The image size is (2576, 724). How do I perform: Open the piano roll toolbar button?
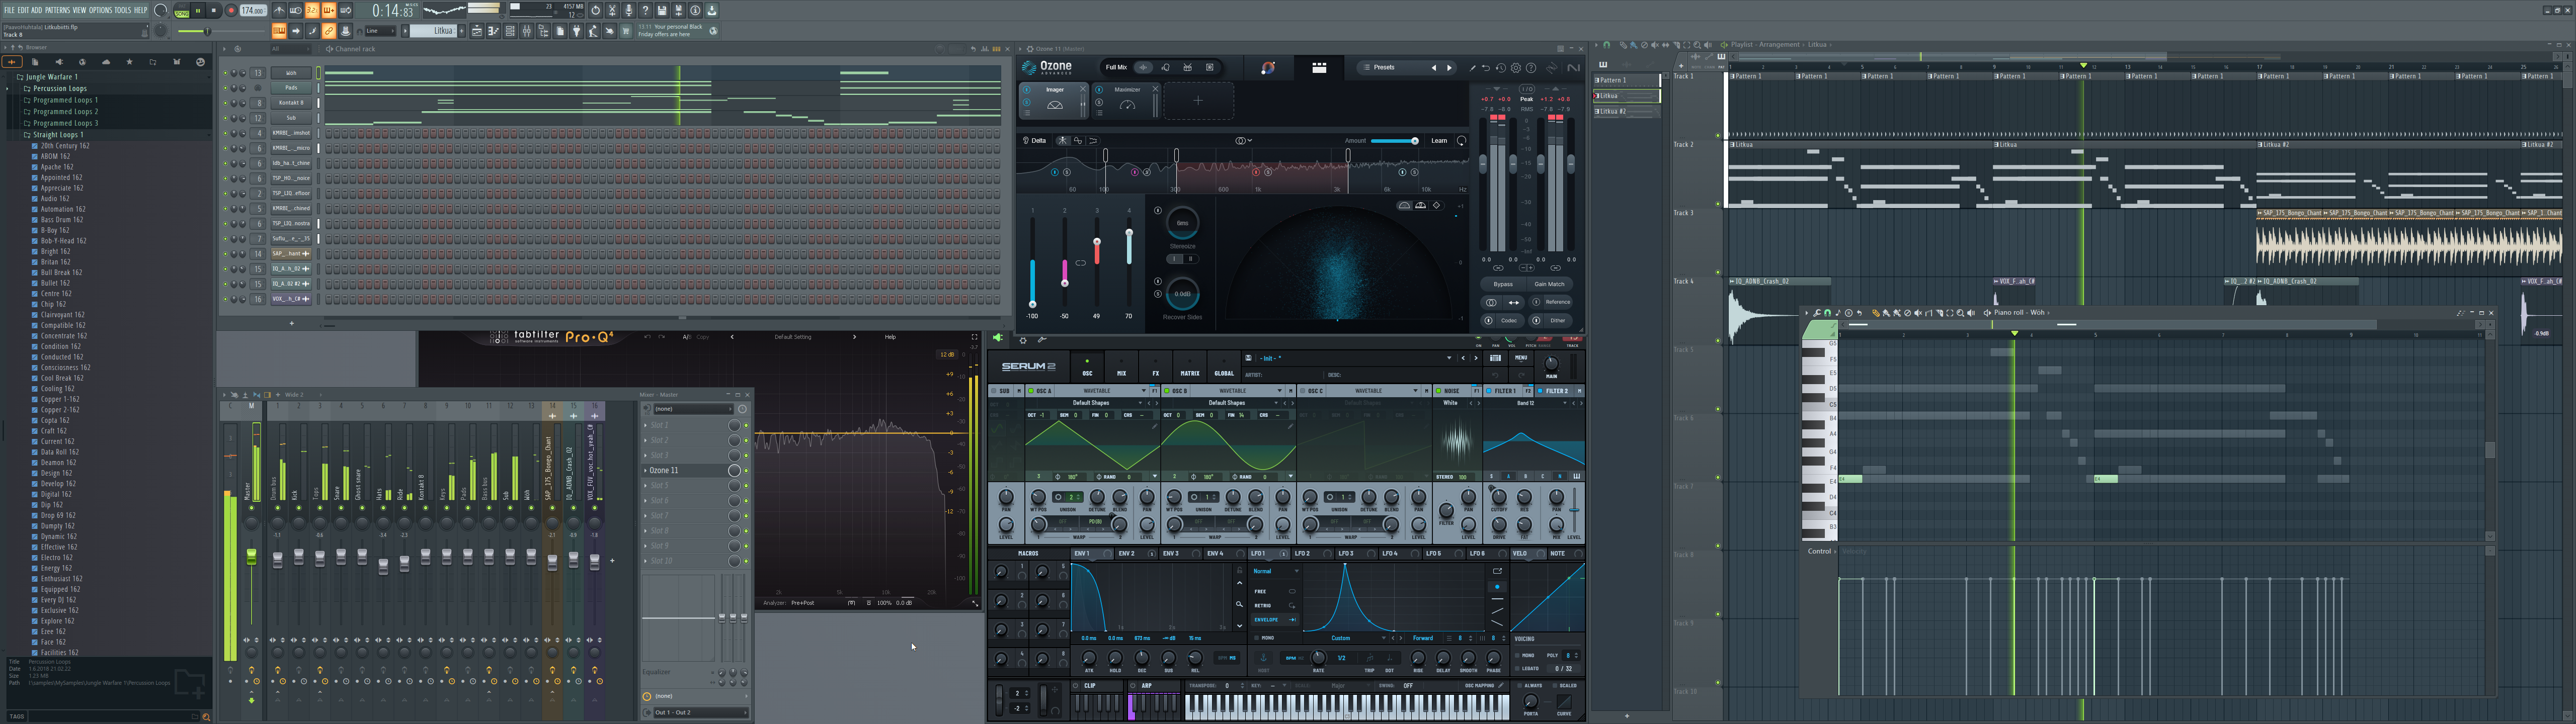point(493,31)
